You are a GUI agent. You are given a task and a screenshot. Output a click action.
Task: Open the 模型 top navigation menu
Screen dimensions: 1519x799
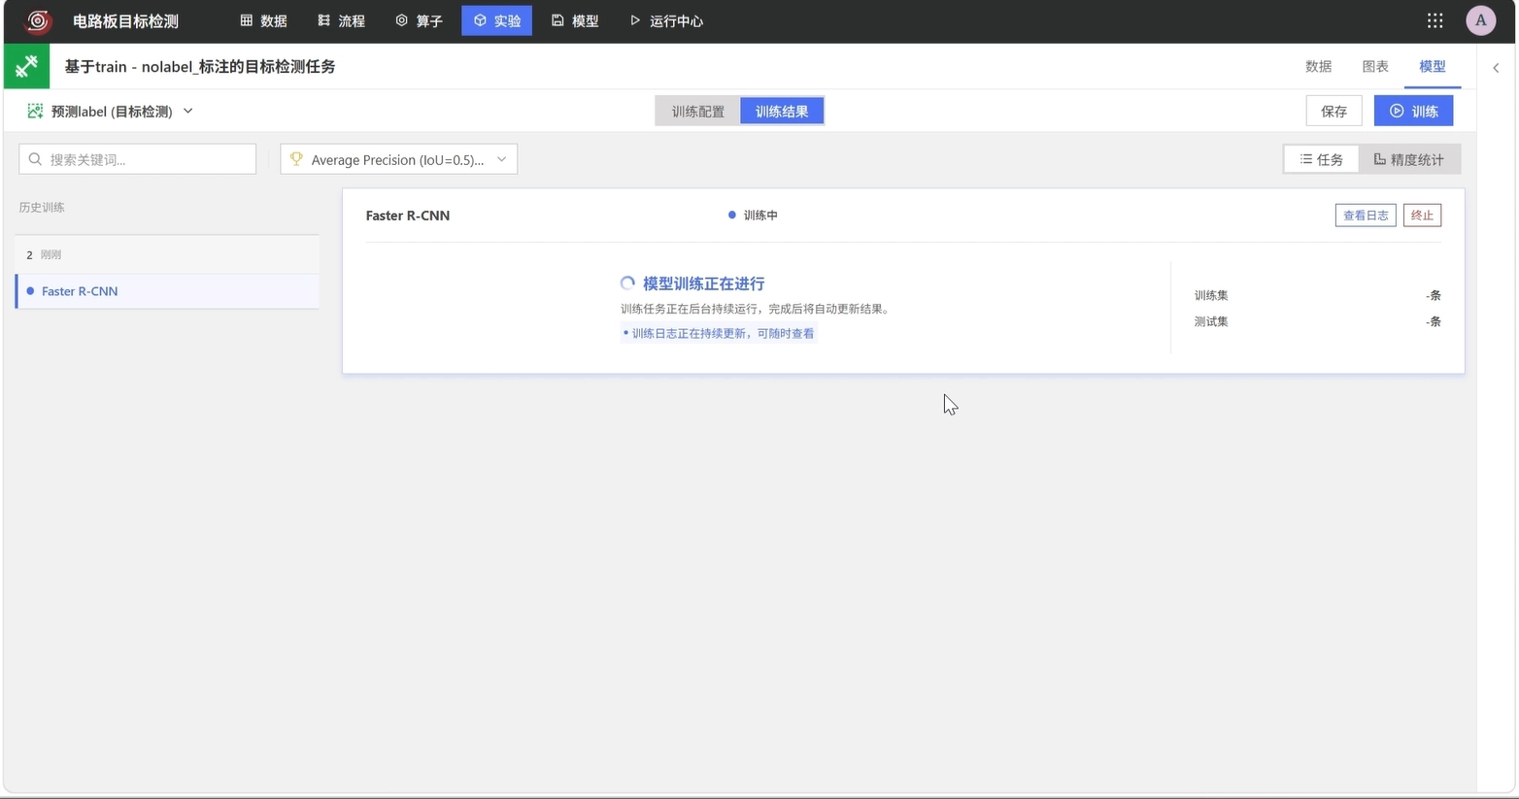click(x=575, y=20)
